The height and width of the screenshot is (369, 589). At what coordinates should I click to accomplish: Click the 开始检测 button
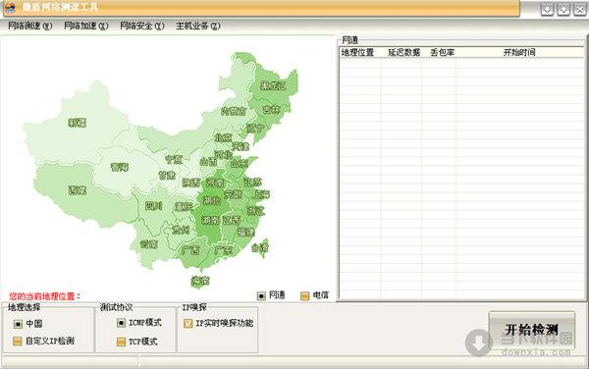coord(531,330)
